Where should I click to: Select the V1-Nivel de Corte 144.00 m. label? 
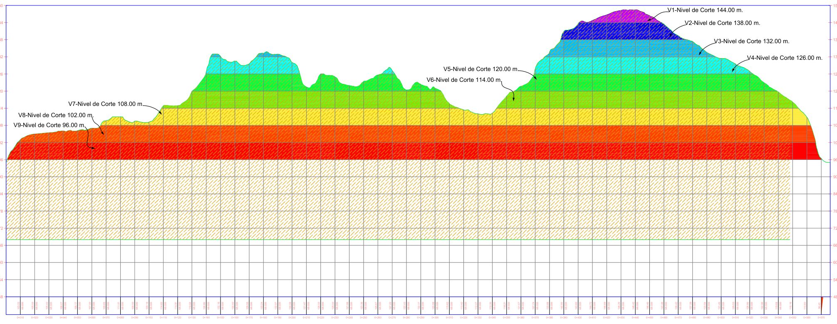point(705,10)
